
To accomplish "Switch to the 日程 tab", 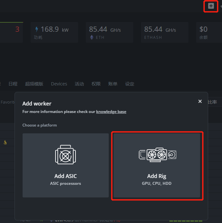I will point(13,84).
